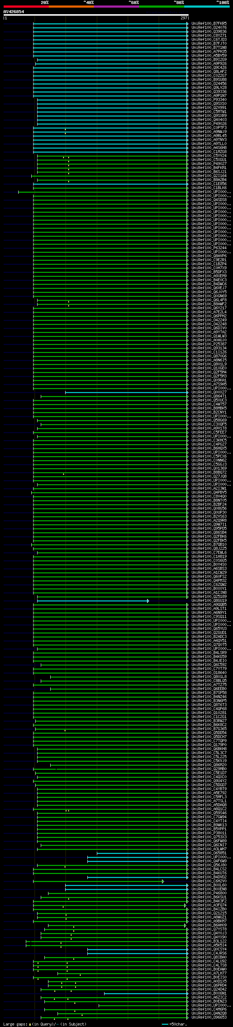Click the UniRef100_A2I3W1 label
The width and height of the screenshot is (233, 1027).
(x=209, y=488)
